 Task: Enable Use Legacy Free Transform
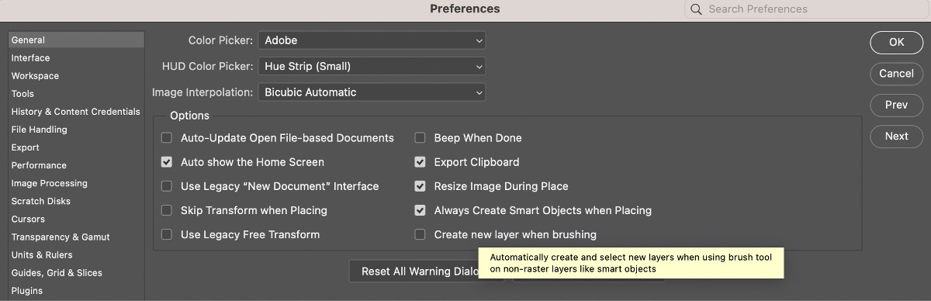[167, 234]
